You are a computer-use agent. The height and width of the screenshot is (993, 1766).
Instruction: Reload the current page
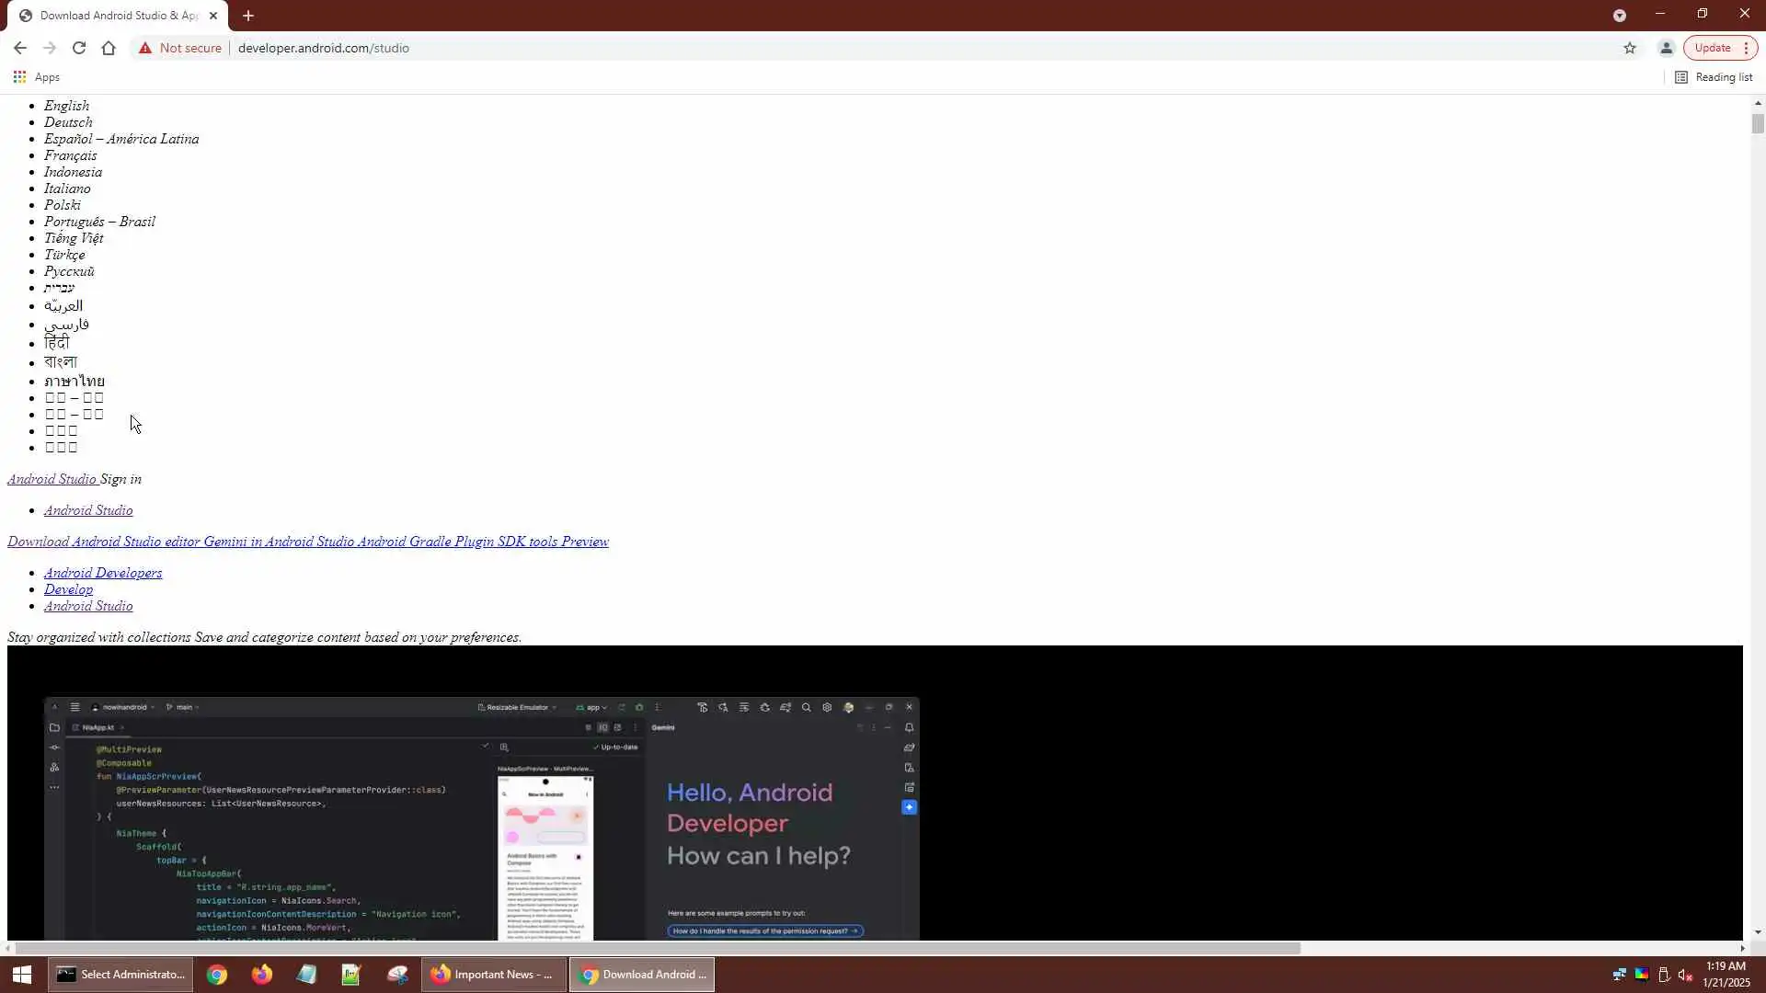point(79,48)
